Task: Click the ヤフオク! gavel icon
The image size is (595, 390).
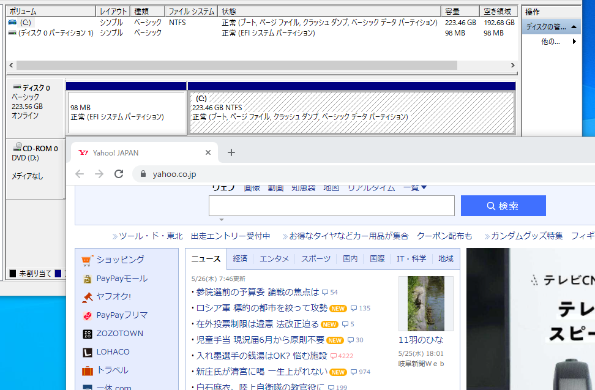Action: (88, 297)
